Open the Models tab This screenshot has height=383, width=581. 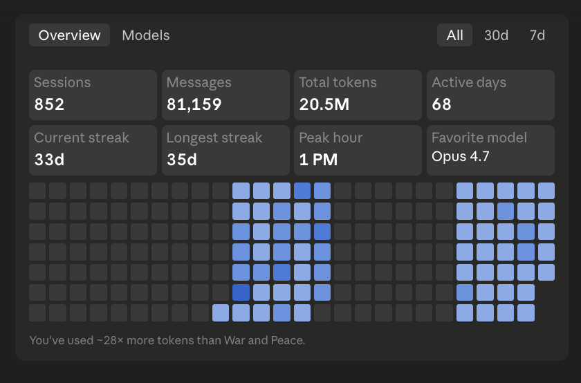click(x=146, y=35)
